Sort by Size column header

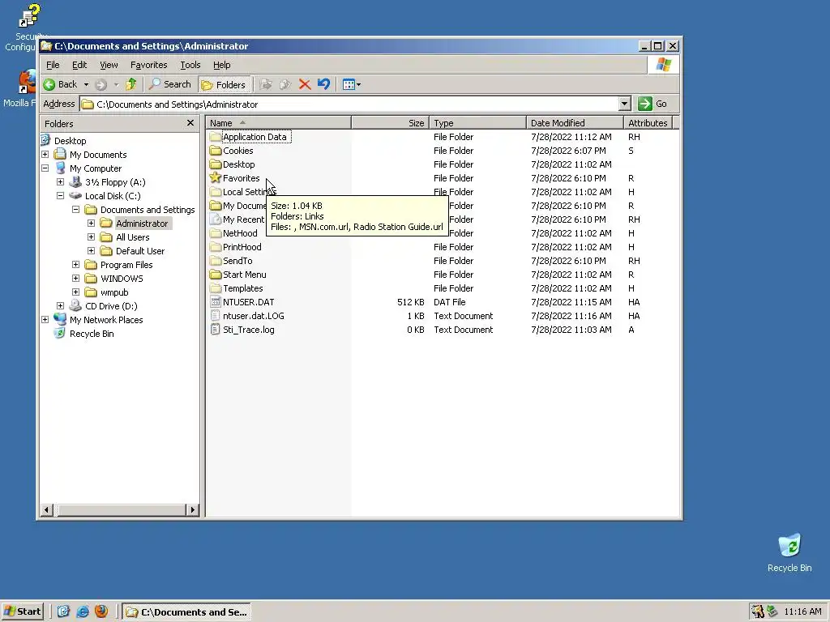click(x=390, y=123)
